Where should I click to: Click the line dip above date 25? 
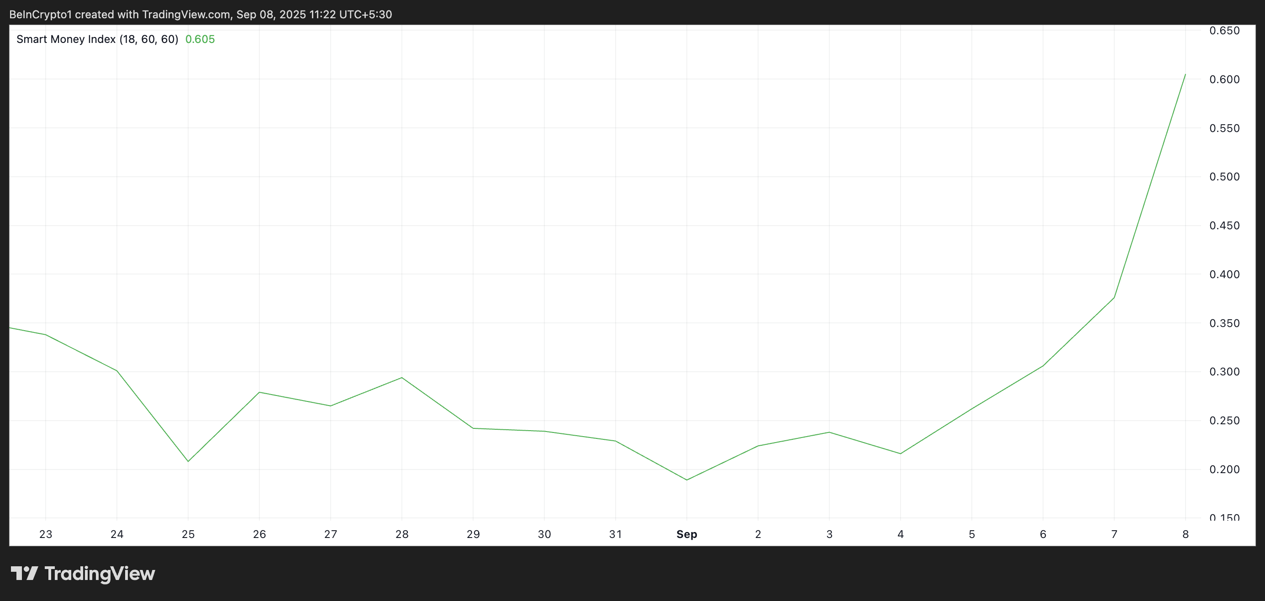(188, 461)
